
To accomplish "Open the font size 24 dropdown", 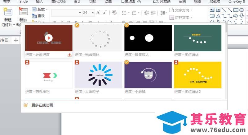I will (x=92, y=13).
